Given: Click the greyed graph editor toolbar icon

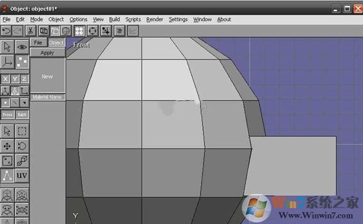Looking at the screenshot, I should (x=132, y=31).
